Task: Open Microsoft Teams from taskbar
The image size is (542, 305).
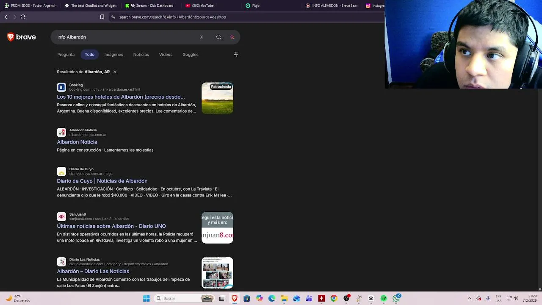Action: click(309, 298)
